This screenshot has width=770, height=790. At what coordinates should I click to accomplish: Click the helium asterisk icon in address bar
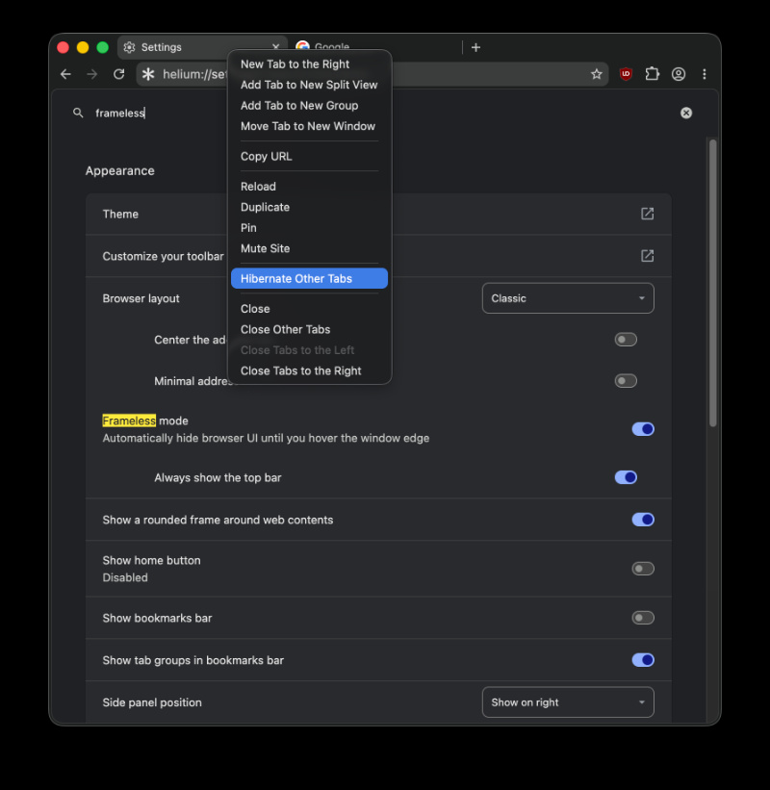pos(148,74)
